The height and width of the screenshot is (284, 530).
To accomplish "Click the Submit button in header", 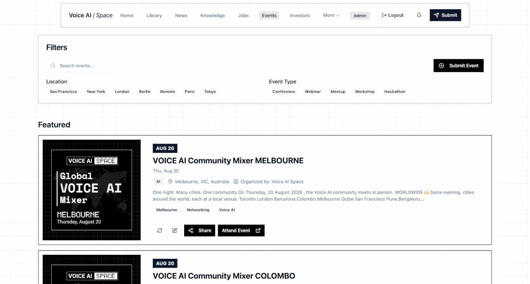I will pyautogui.click(x=445, y=15).
